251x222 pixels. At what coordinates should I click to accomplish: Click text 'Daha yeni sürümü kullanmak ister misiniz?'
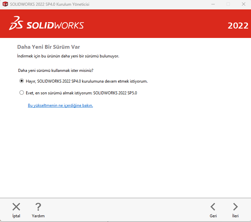click(56, 71)
